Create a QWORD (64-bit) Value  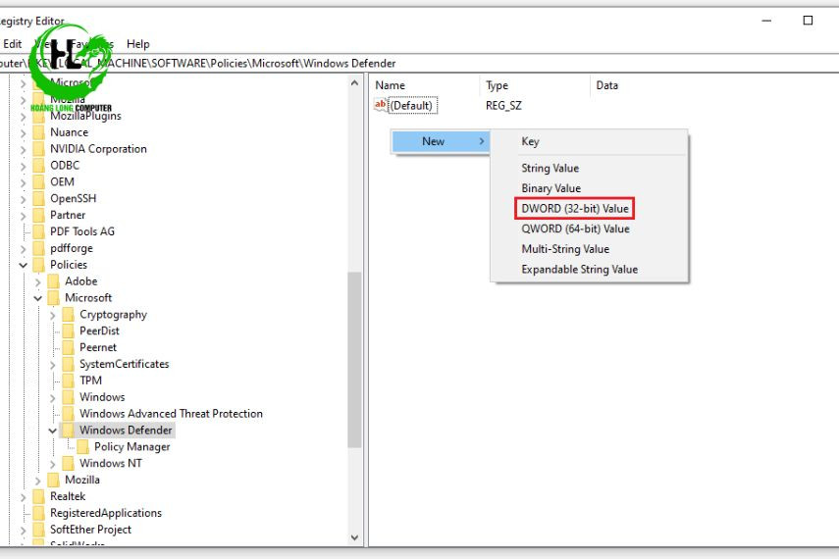coord(575,229)
